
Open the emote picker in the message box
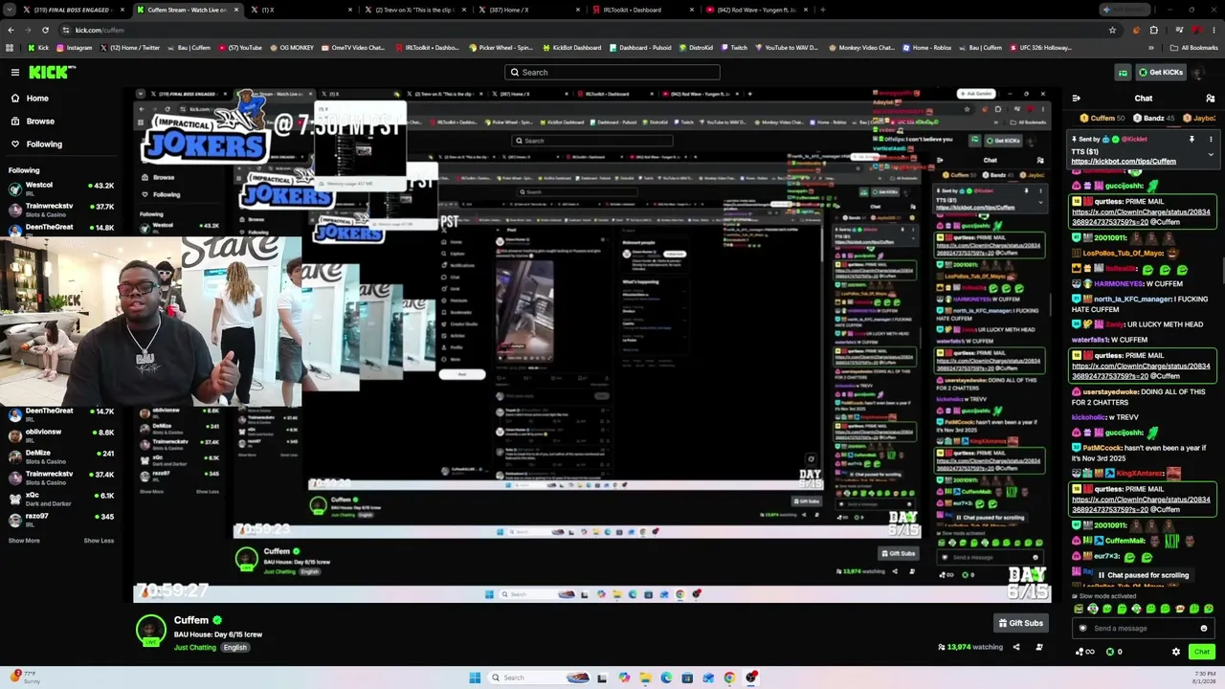pyautogui.click(x=1204, y=629)
